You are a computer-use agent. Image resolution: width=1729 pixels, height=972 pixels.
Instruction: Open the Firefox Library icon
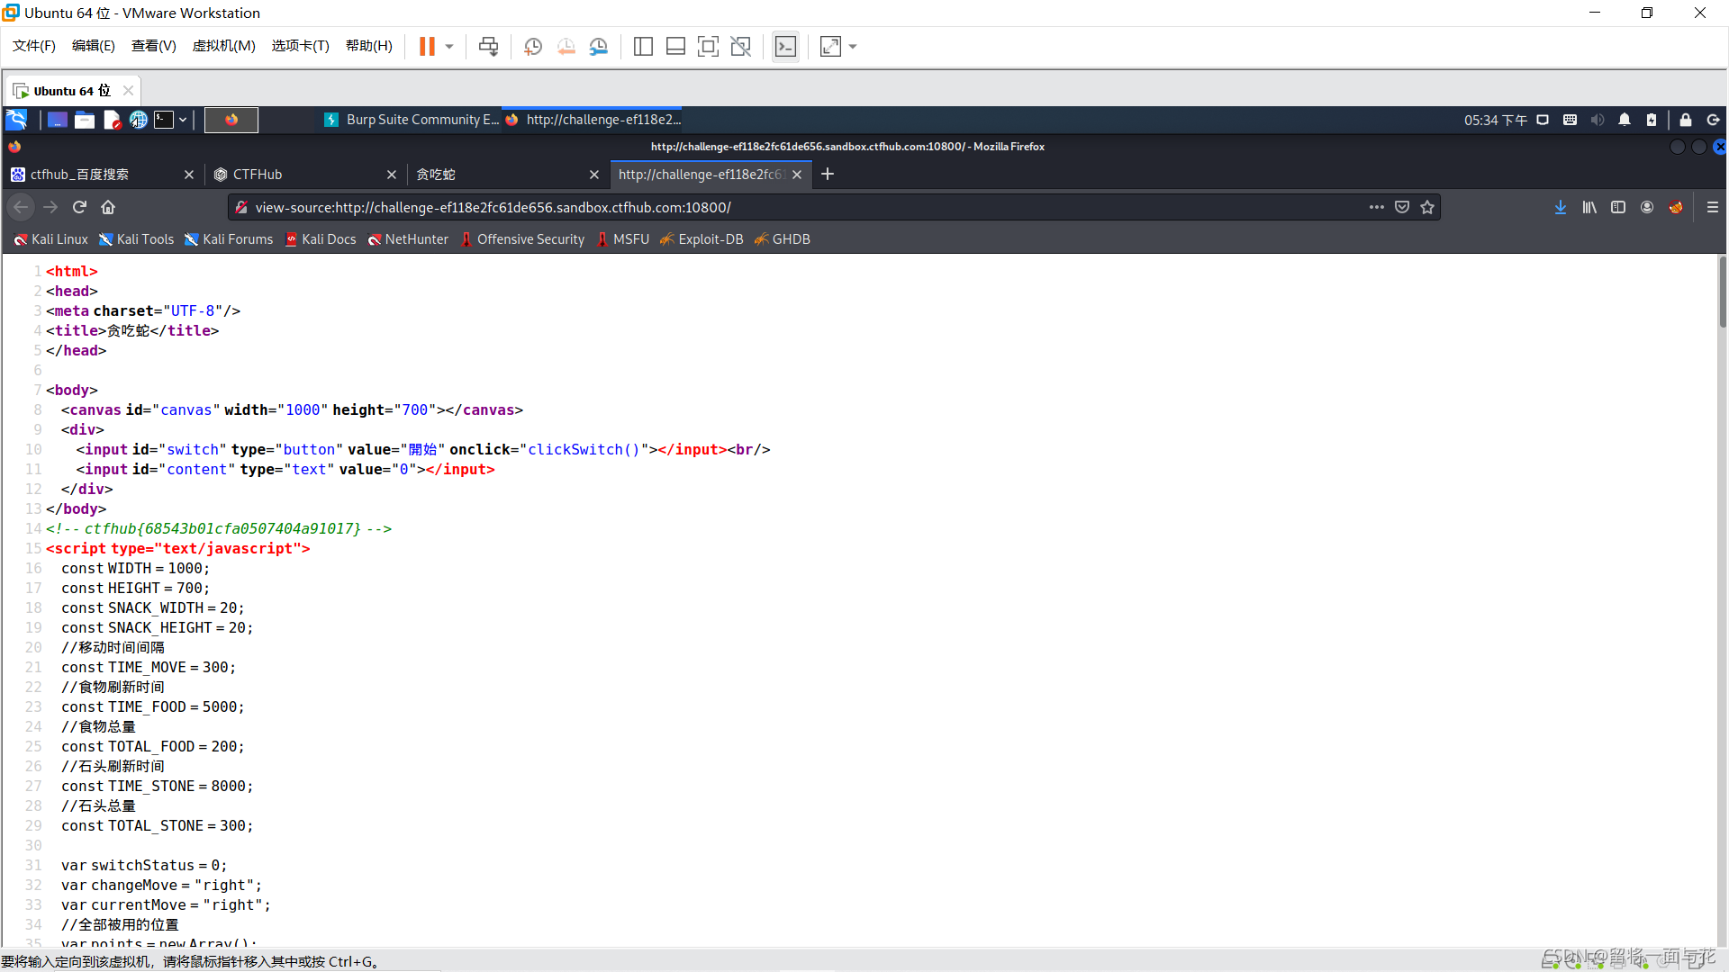[x=1589, y=208]
